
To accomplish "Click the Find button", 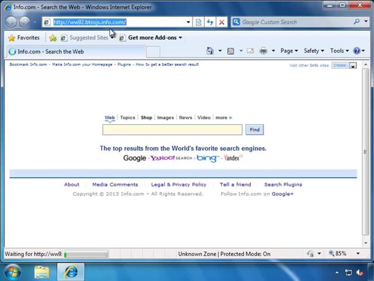I will 254,130.
